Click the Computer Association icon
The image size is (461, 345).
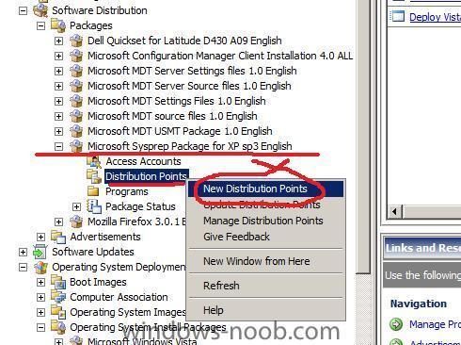[x=58, y=297]
